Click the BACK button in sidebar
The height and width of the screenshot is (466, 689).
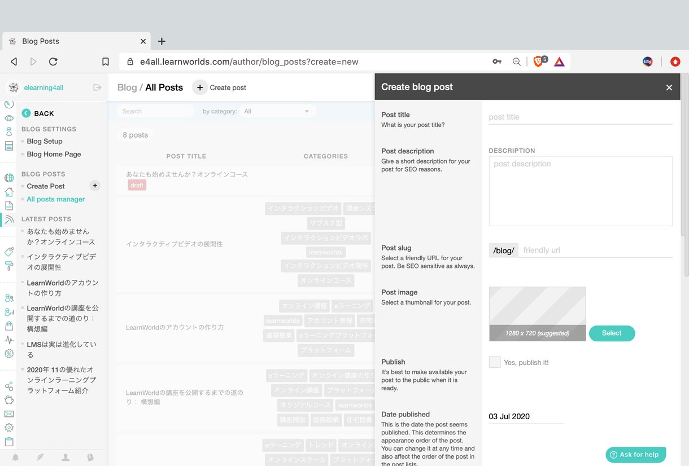coord(38,113)
